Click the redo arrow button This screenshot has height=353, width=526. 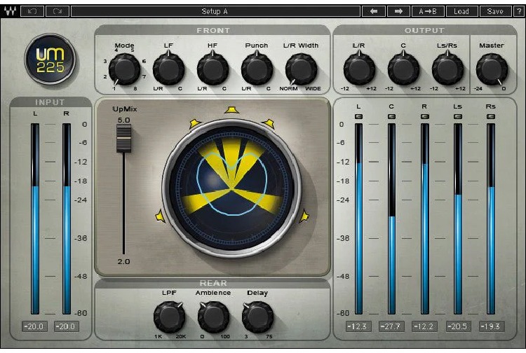pyautogui.click(x=58, y=11)
